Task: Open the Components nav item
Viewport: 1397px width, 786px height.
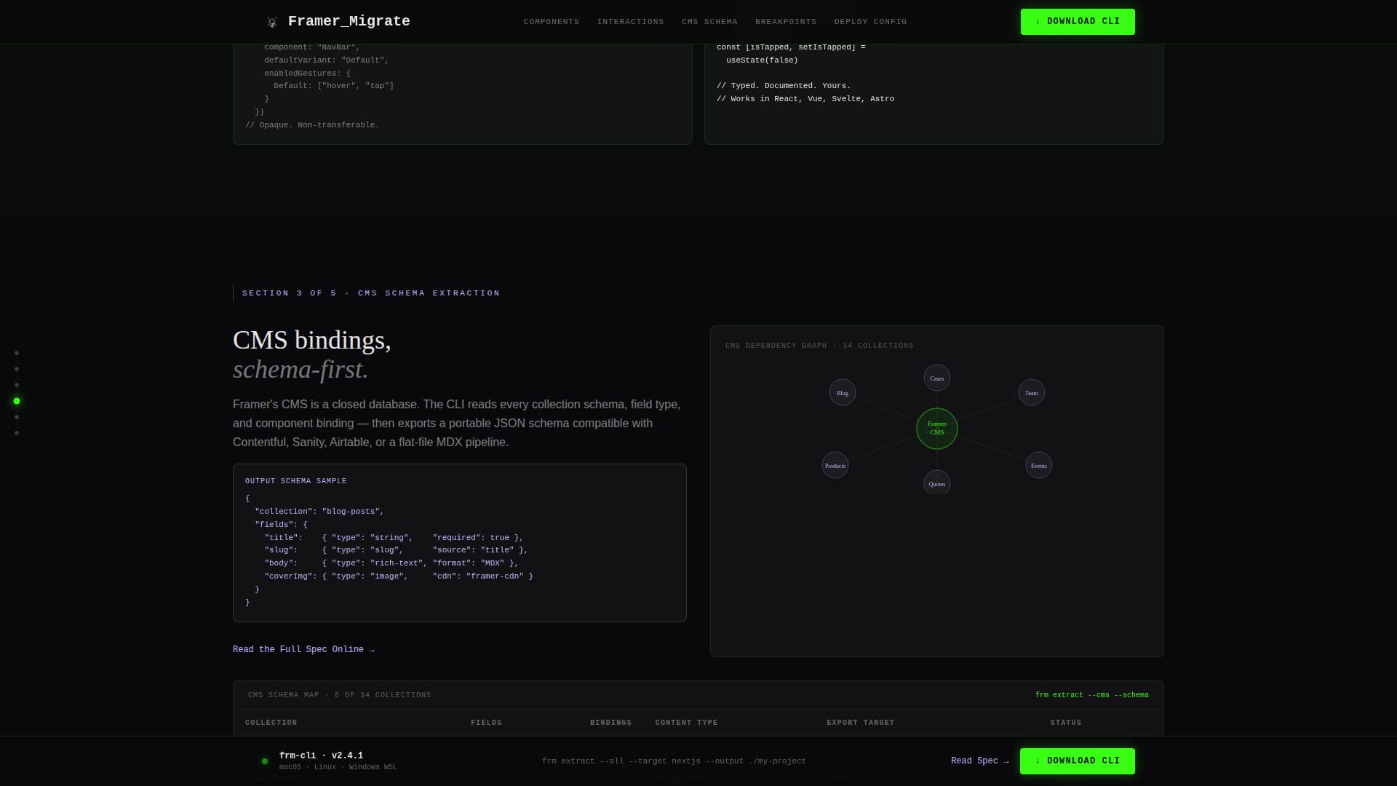Action: (551, 22)
